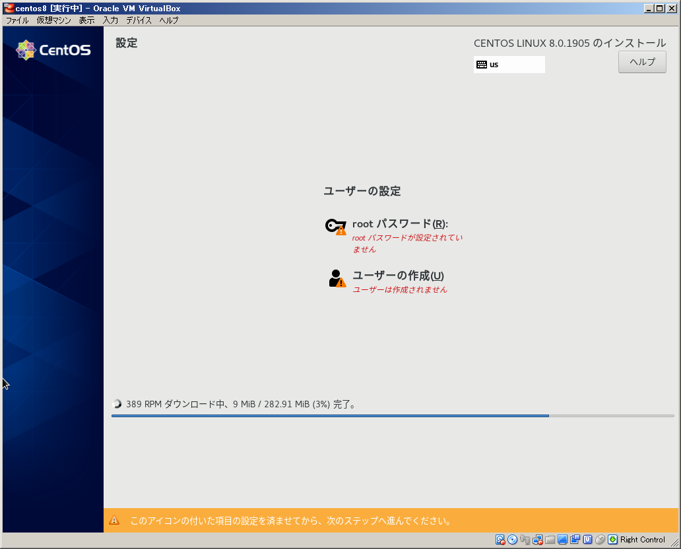
Task: Open the 仮想マシン menu
Action: click(x=54, y=20)
